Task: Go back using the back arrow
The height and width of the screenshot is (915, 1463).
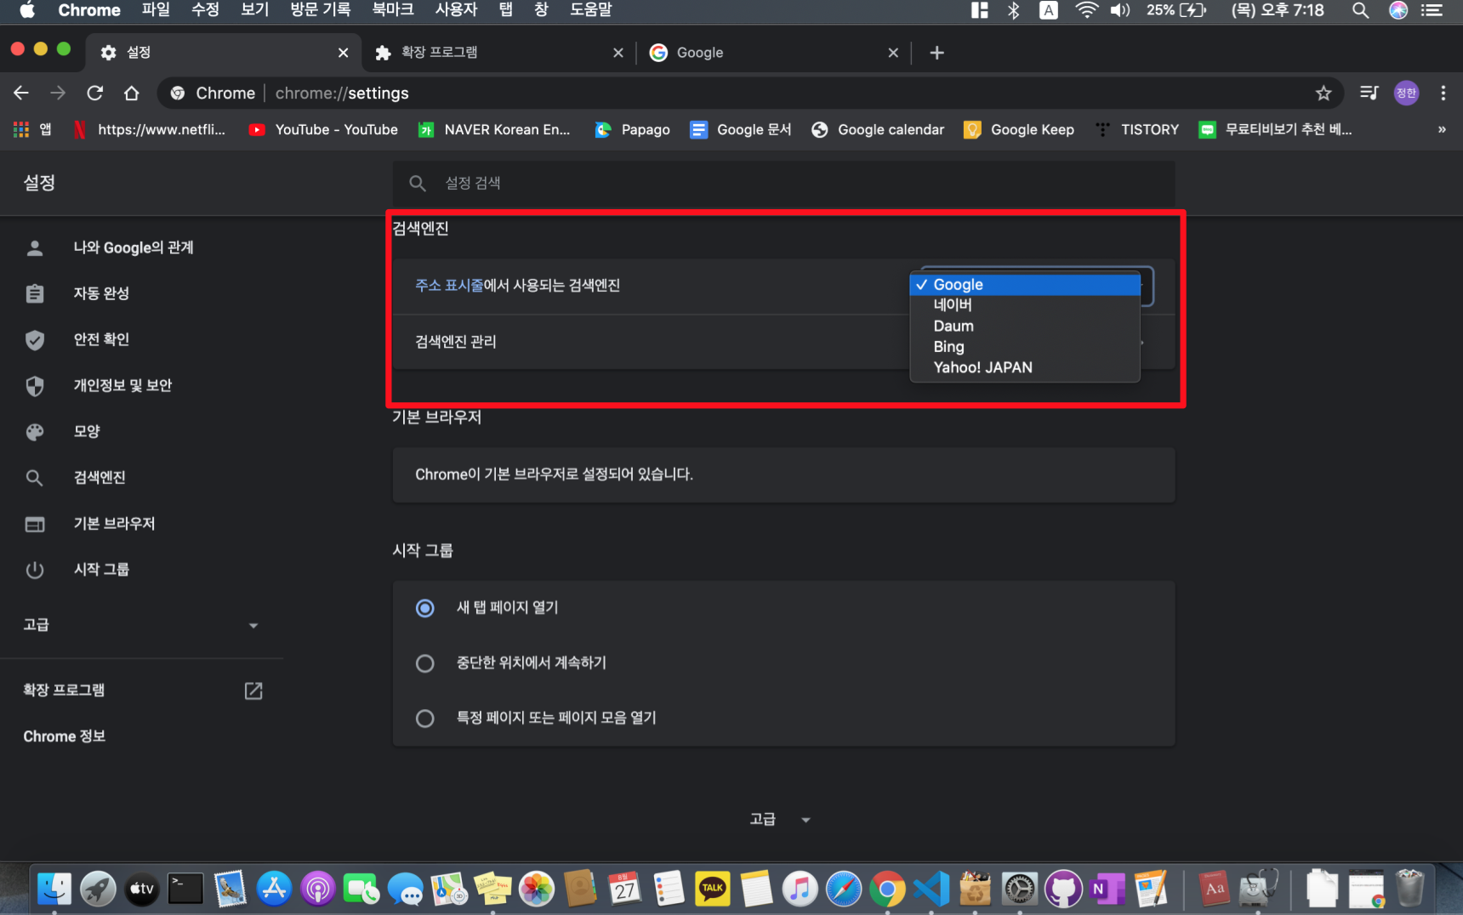Action: click(21, 93)
